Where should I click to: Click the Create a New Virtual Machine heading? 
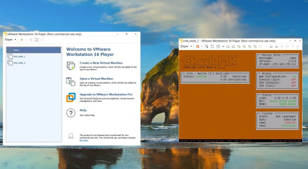pos(101,63)
